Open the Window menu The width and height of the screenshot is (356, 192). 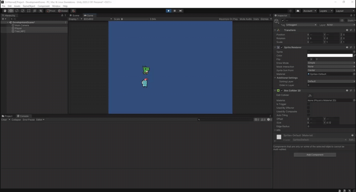point(56,6)
